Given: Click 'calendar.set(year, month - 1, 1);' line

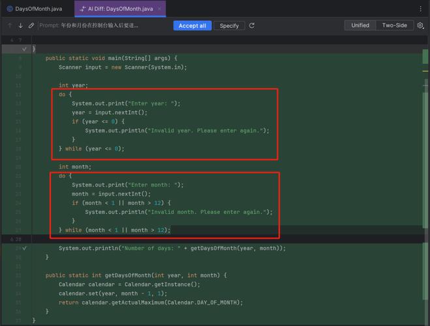Looking at the screenshot, I should tap(113, 293).
